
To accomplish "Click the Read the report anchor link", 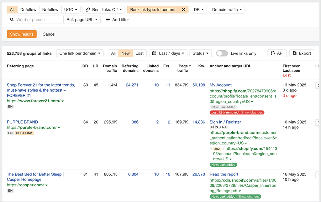I will point(224,174).
